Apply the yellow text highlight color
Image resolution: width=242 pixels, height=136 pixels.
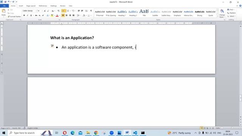[x=52, y=15]
